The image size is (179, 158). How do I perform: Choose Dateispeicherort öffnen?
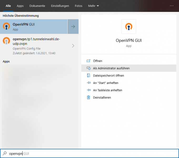tap(129, 75)
